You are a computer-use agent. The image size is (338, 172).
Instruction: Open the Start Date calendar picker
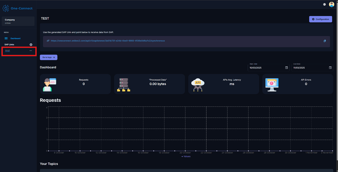point(286,68)
